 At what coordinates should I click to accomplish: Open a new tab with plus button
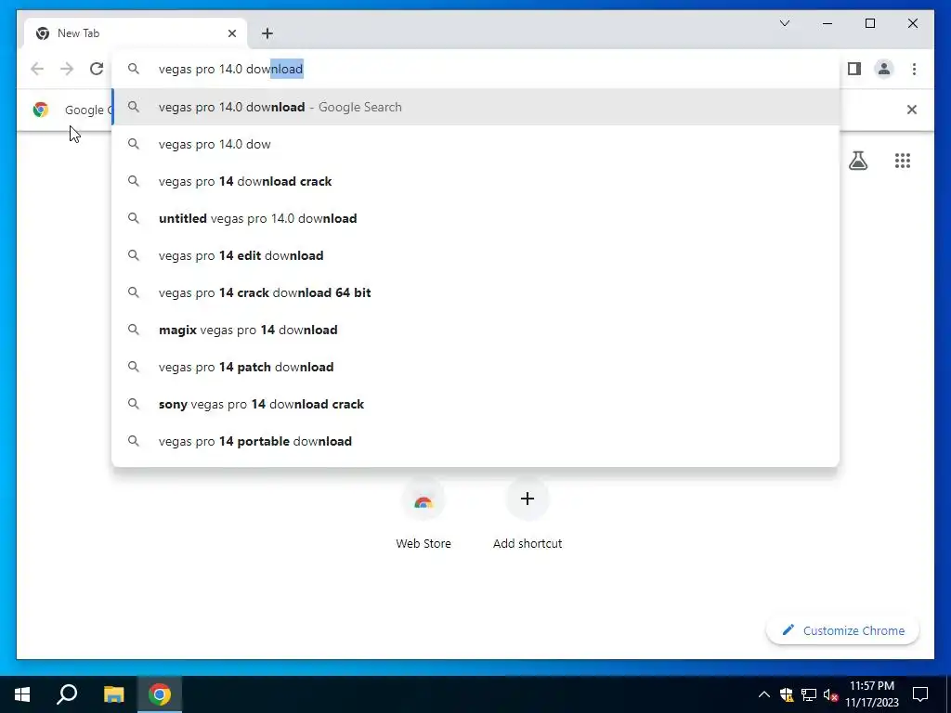pyautogui.click(x=267, y=33)
